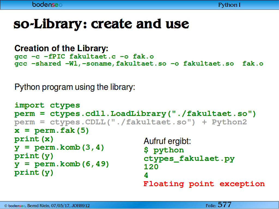Click the 'x = perm.fak(5)' line

click(x=51, y=131)
